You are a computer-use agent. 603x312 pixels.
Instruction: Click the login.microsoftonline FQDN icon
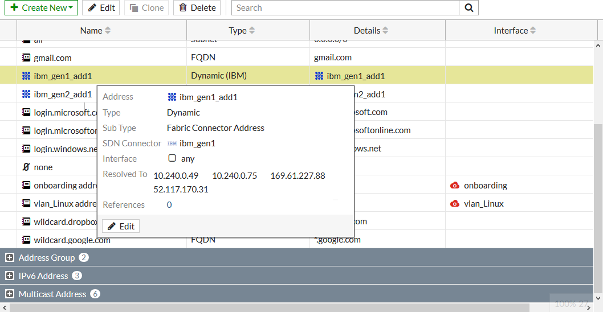(x=26, y=130)
